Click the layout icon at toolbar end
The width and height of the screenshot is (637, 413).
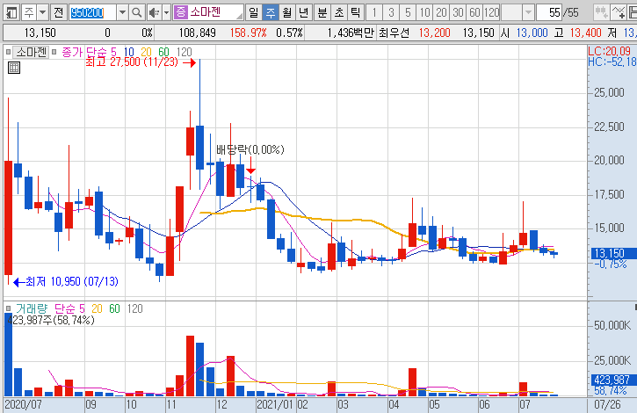pyautogui.click(x=632, y=12)
